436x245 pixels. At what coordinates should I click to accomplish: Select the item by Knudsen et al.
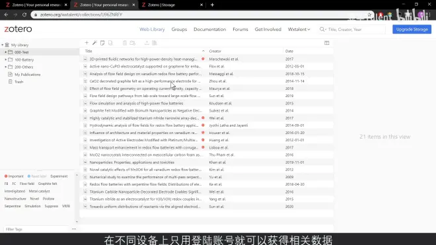click(206, 103)
